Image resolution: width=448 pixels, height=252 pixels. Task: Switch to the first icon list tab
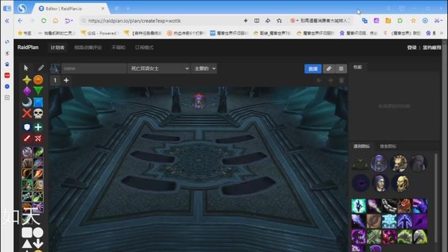(x=362, y=146)
